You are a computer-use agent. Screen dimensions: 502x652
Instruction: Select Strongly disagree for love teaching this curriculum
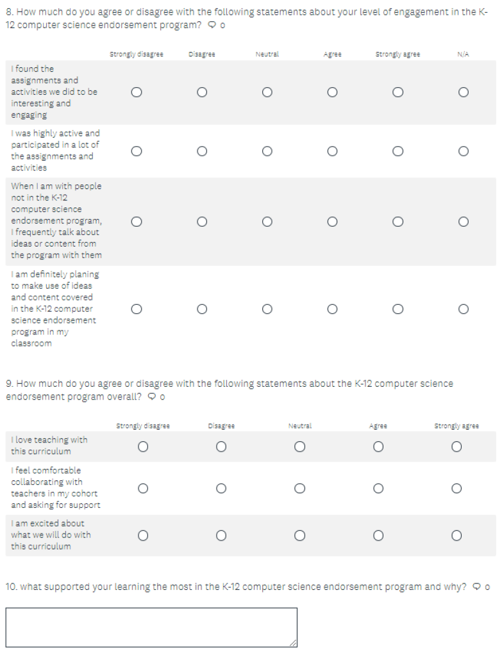coord(143,446)
